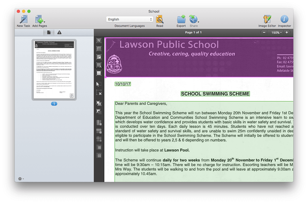
Task: Select the Draw Recognition Area tool
Action: click(x=99, y=73)
